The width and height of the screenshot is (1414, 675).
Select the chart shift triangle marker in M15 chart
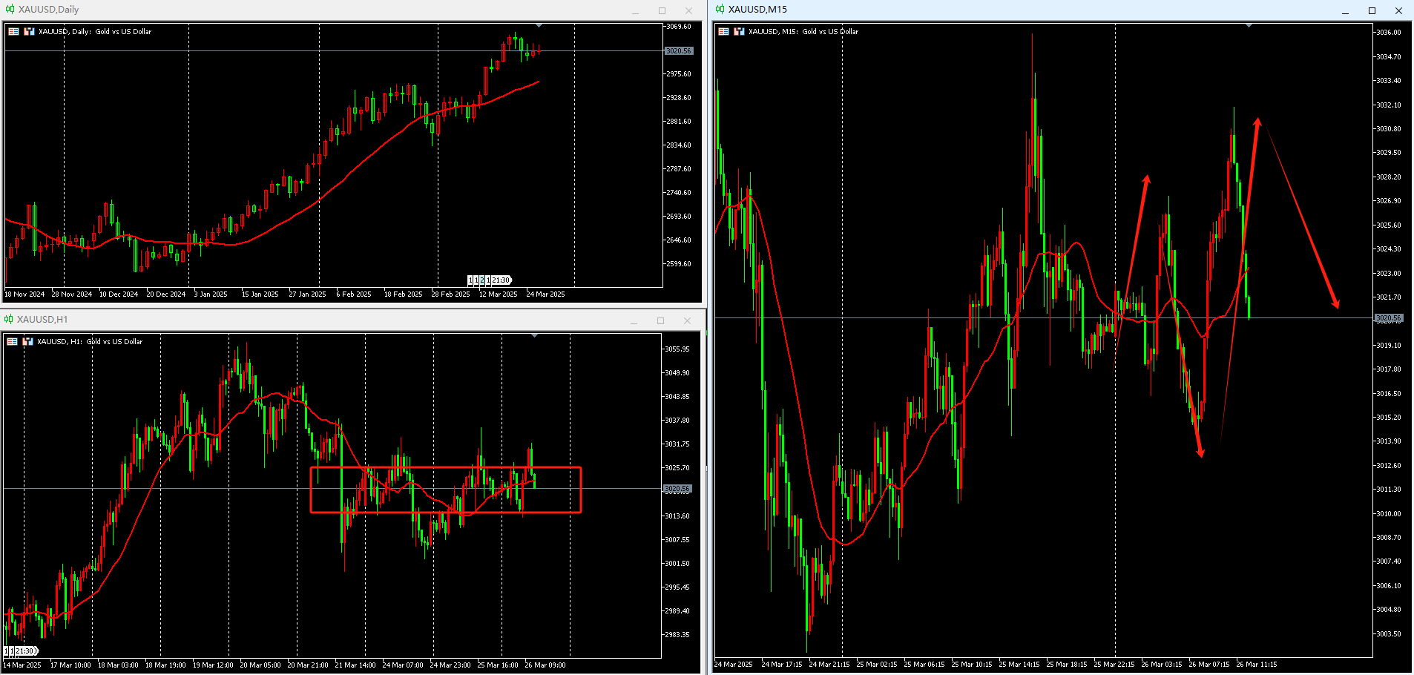tap(1249, 26)
